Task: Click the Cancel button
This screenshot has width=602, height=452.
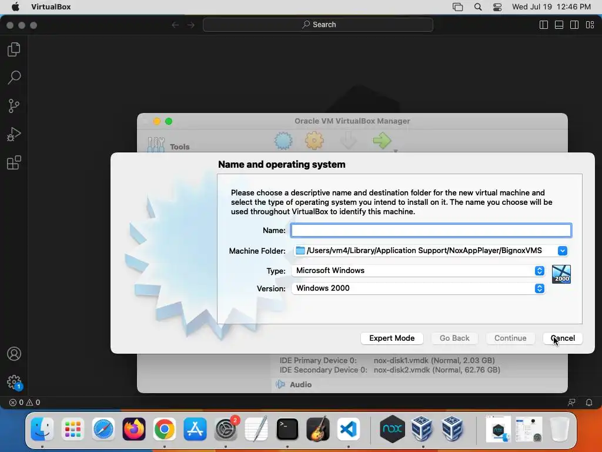Action: coord(563,338)
